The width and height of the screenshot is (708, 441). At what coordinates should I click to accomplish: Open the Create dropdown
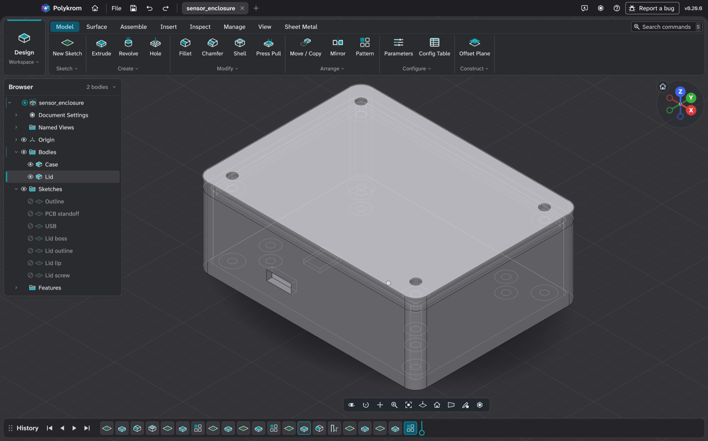click(128, 69)
